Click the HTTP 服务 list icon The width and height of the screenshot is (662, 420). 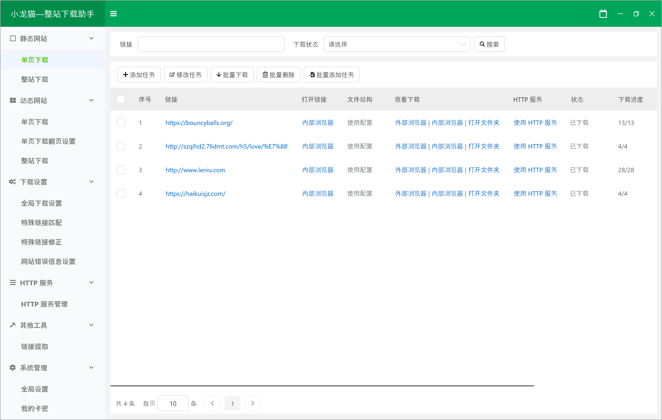(x=13, y=282)
